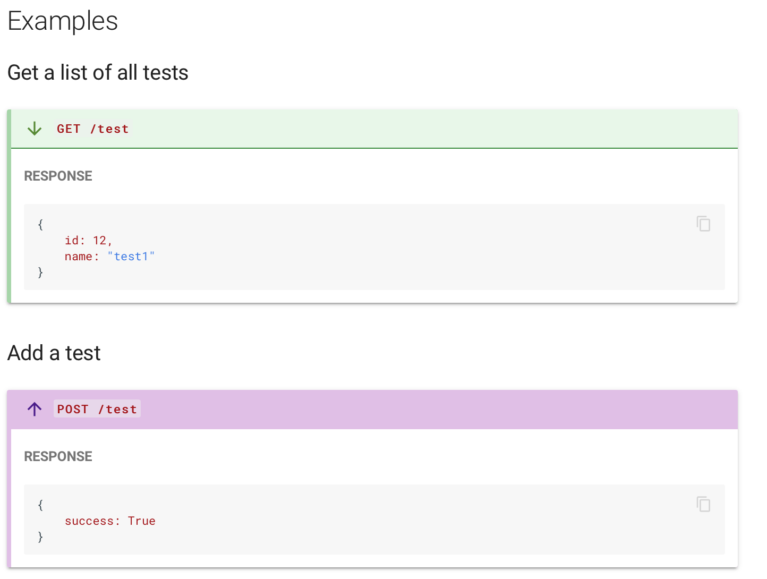This screenshot has height=579, width=767.
Task: Click the RESPONSE label under POST /test
Action: 58,456
